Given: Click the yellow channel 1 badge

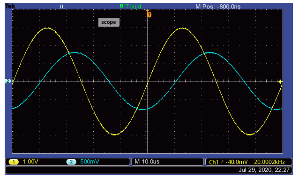Looking at the screenshot, I should 14,162.
